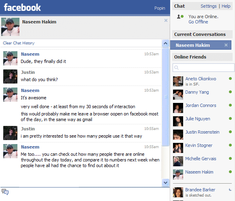This screenshot has width=235, height=201.
Task: Select Naseem Hakim conversation tab
Action: [x=201, y=45]
